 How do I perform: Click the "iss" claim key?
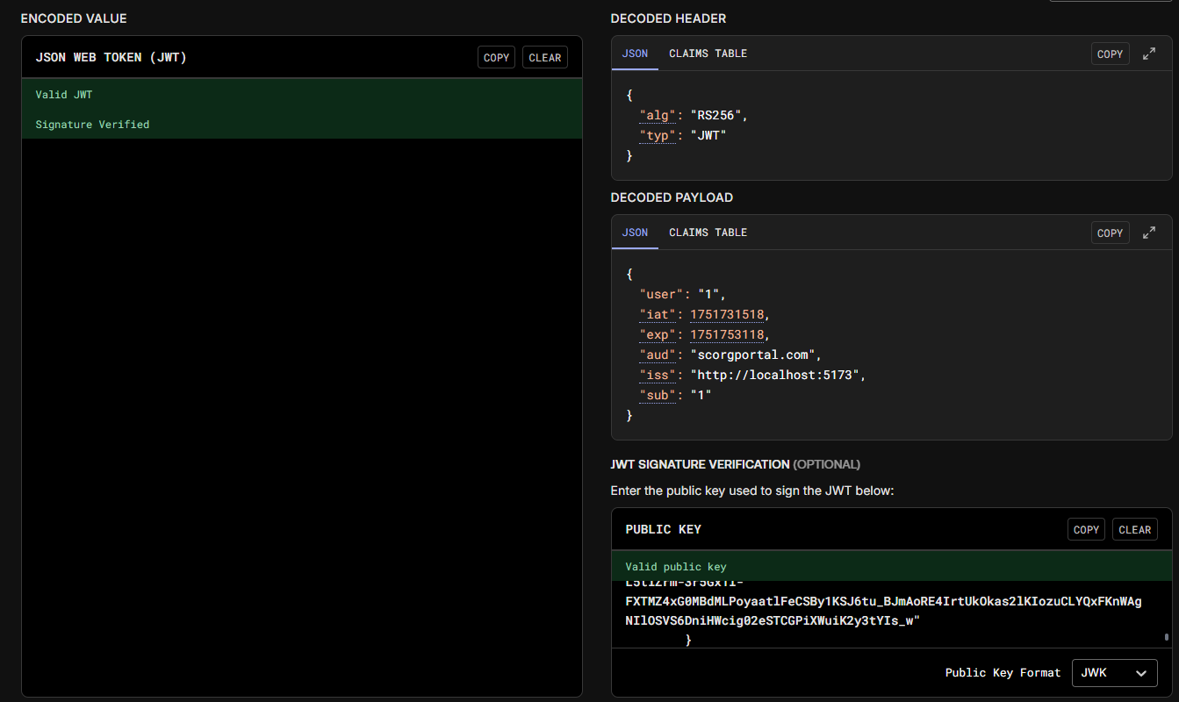point(658,375)
